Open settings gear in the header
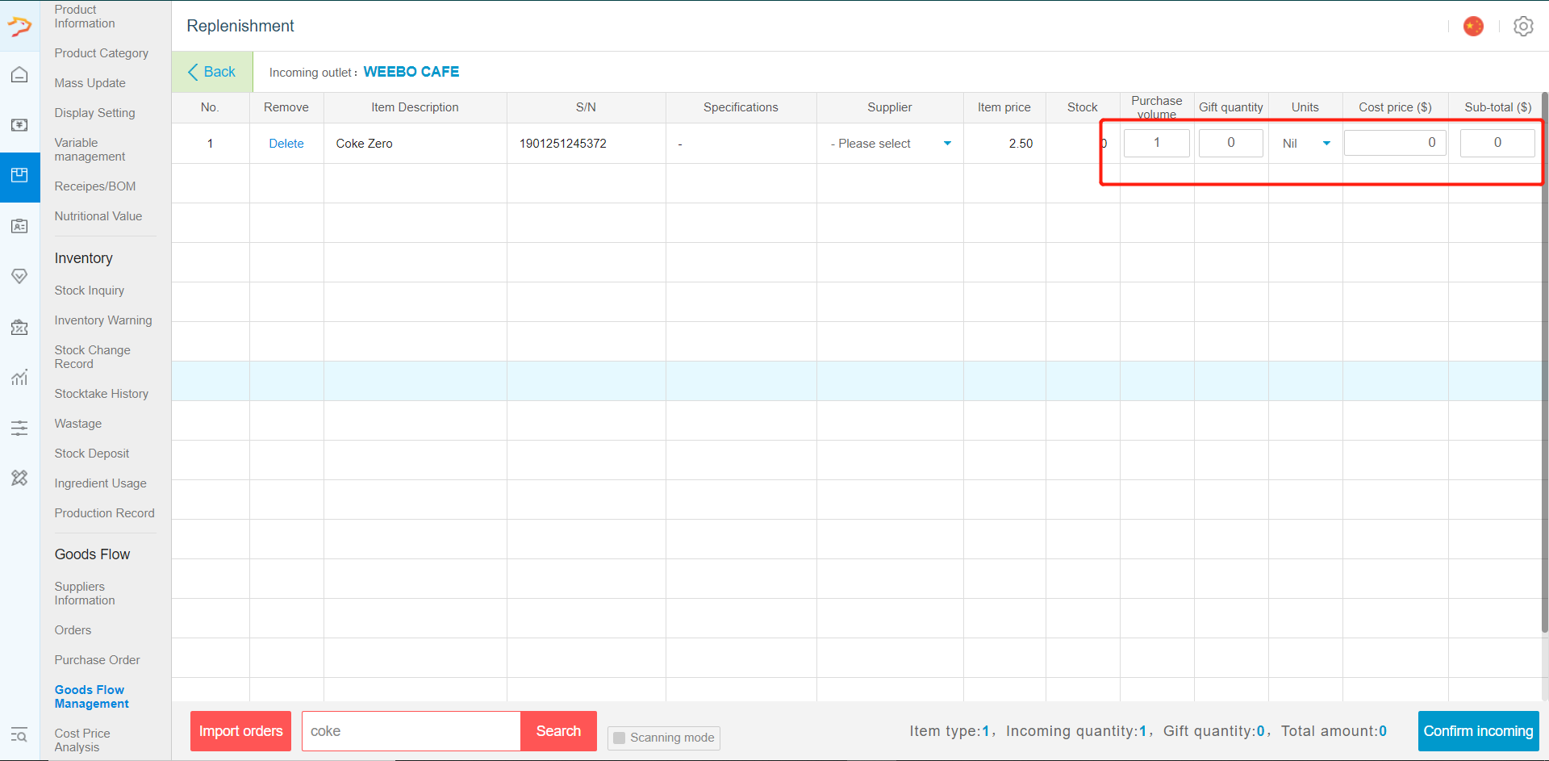Viewport: 1549px width, 761px height. (x=1523, y=27)
